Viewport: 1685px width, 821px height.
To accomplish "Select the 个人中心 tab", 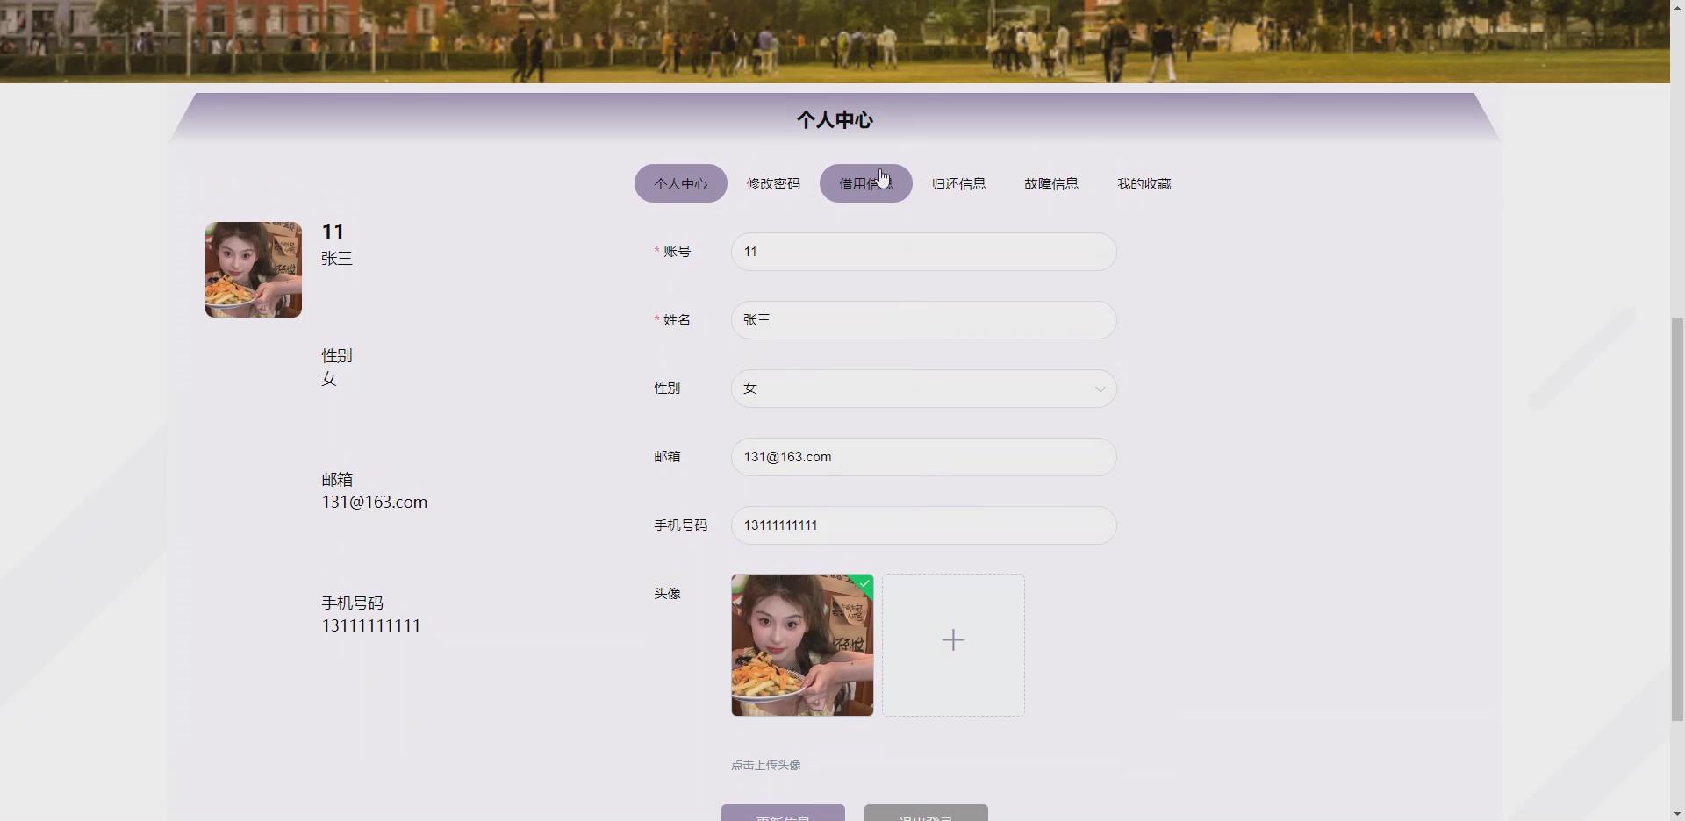I will click(680, 183).
